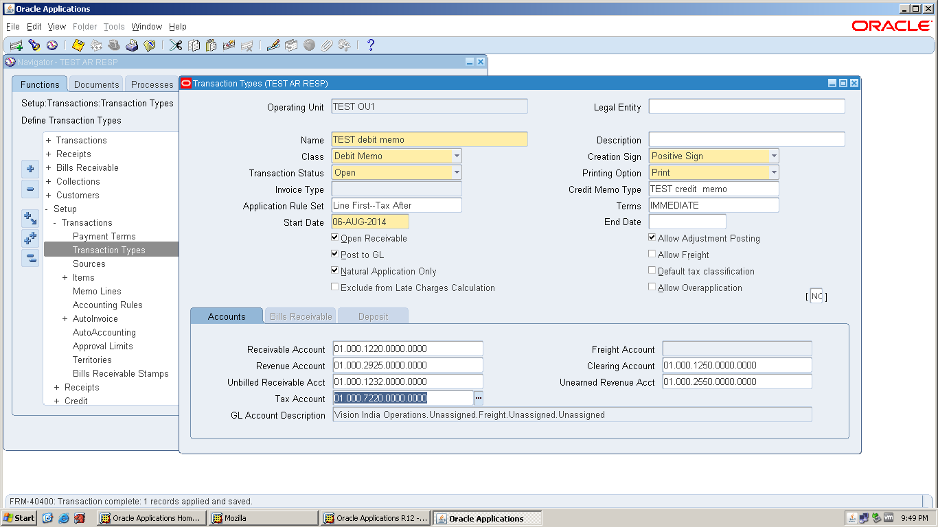The width and height of the screenshot is (938, 527).
Task: Click the Paste clipboard icon
Action: coord(211,45)
